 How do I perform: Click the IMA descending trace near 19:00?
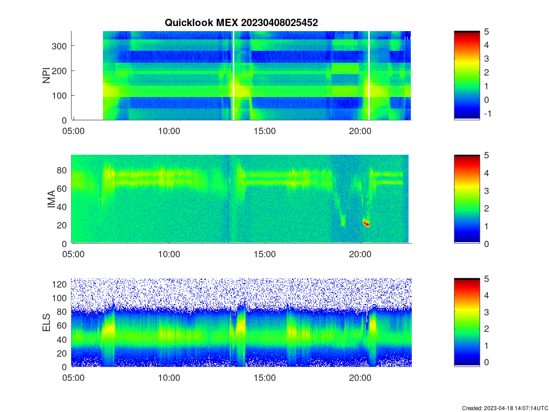[339, 208]
